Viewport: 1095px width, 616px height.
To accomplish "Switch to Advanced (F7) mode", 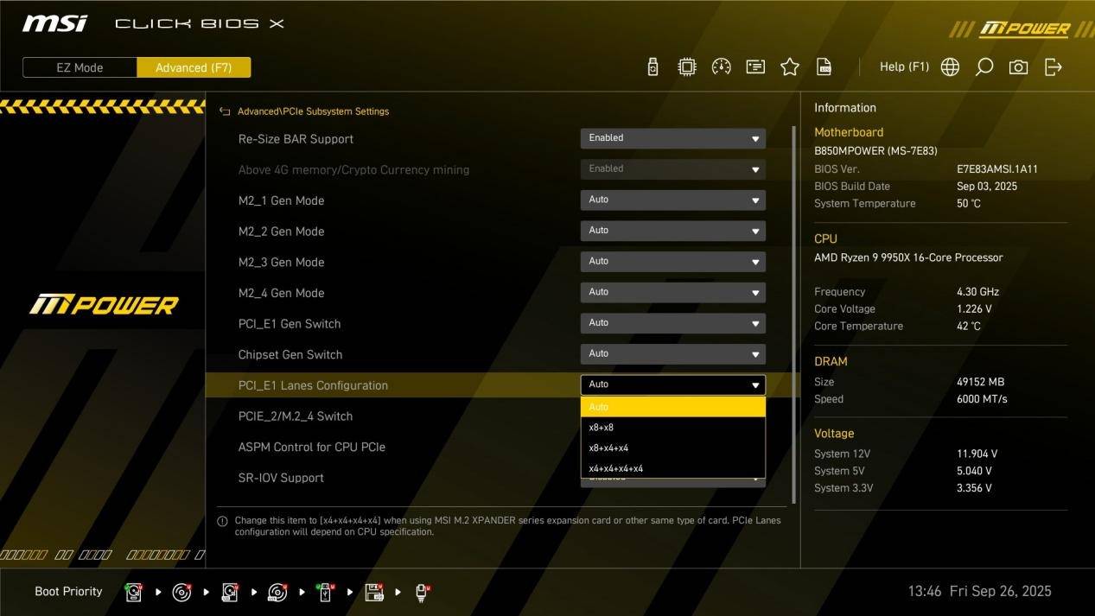I will (194, 67).
